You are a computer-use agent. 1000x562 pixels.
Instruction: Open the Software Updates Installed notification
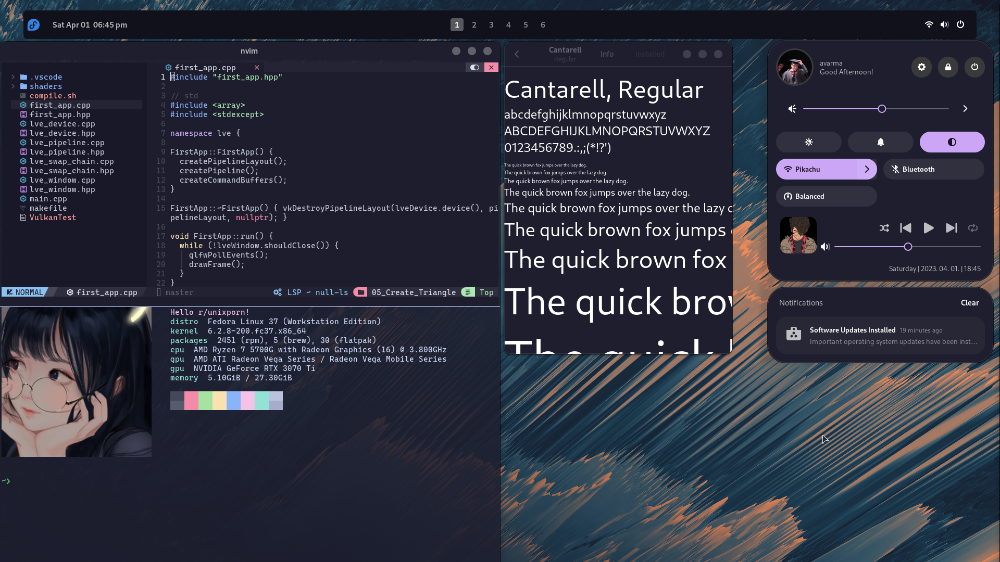pos(880,336)
